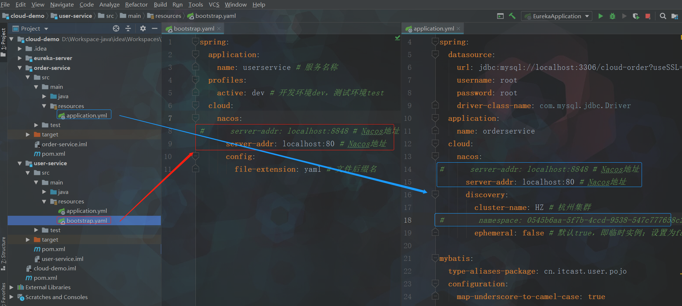Fold the profiles block in bootstrap.yaml
This screenshot has width=682, height=306.
click(x=195, y=80)
